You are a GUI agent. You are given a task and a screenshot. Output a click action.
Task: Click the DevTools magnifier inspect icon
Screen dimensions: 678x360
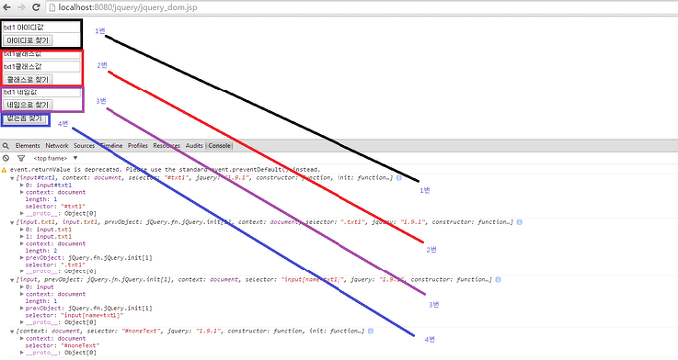pyautogui.click(x=6, y=146)
